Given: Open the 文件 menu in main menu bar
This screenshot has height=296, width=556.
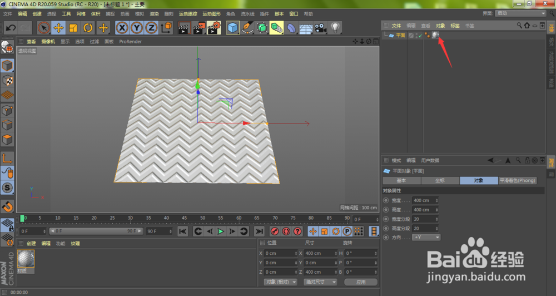Looking at the screenshot, I should click(x=7, y=14).
